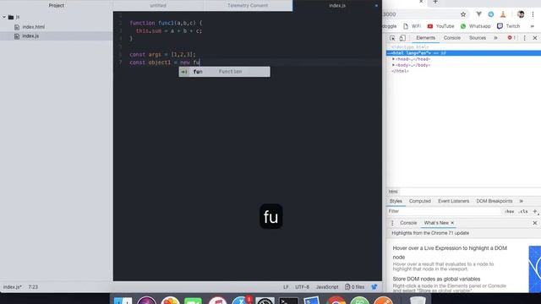
Task: Switch to the Telemetry Consent tab
Action: [248, 6]
